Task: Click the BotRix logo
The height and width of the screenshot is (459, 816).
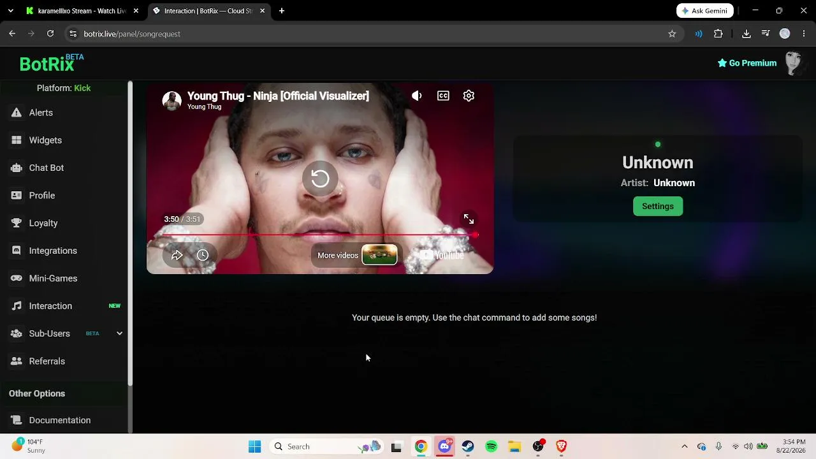Action: tap(51, 63)
